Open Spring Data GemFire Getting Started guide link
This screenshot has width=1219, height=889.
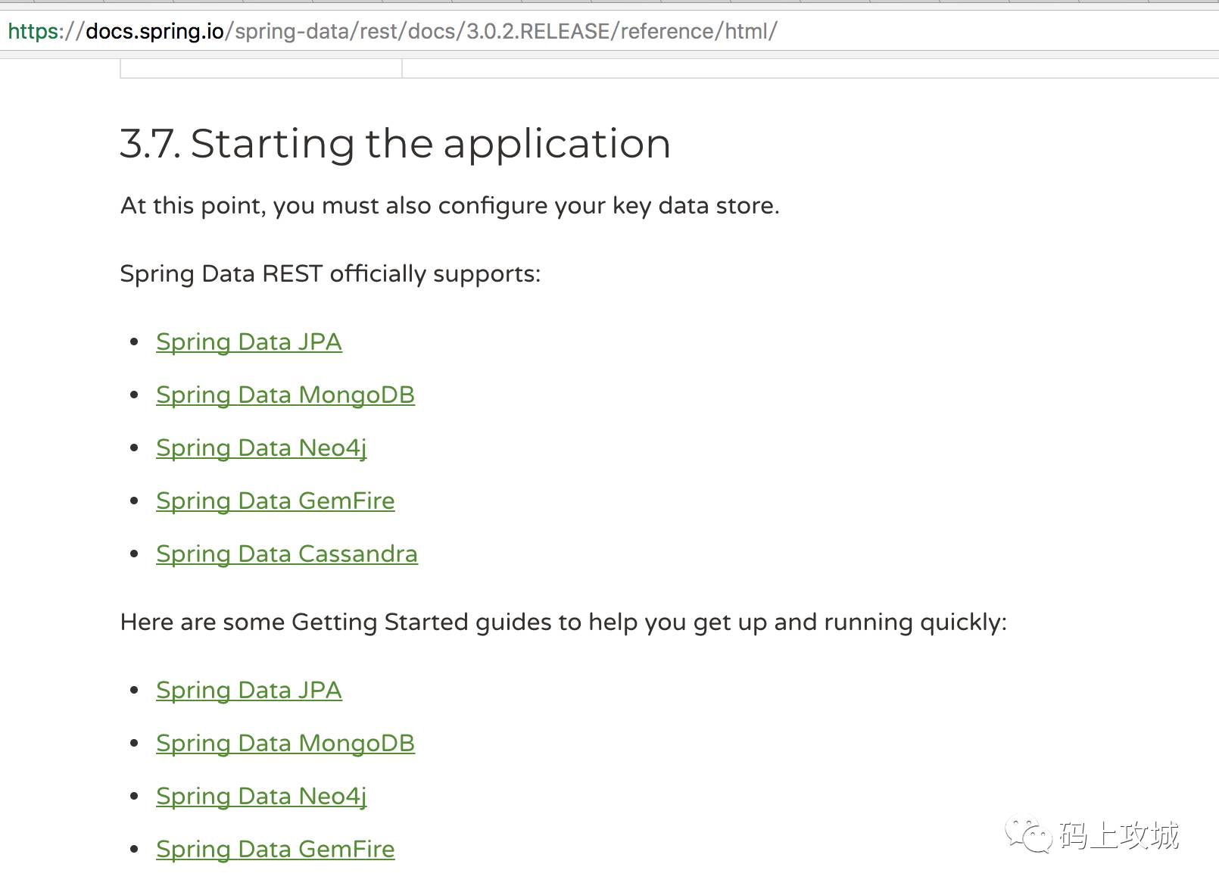[x=275, y=850]
